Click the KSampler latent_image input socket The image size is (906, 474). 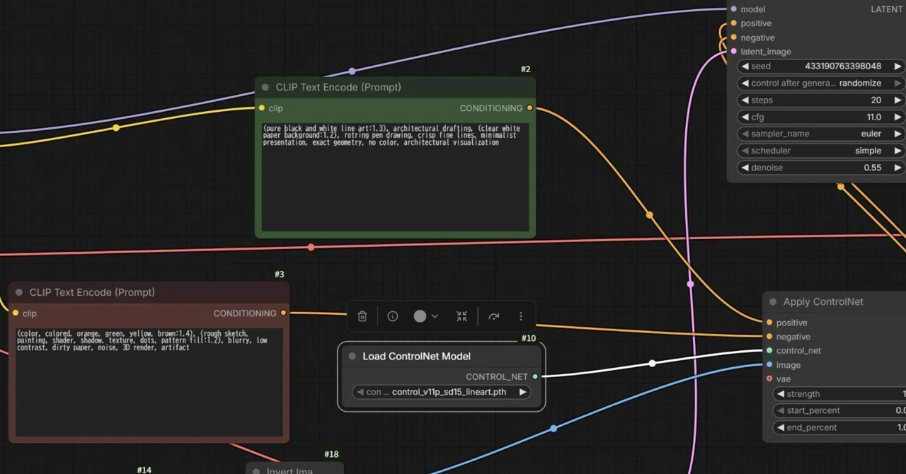(734, 52)
